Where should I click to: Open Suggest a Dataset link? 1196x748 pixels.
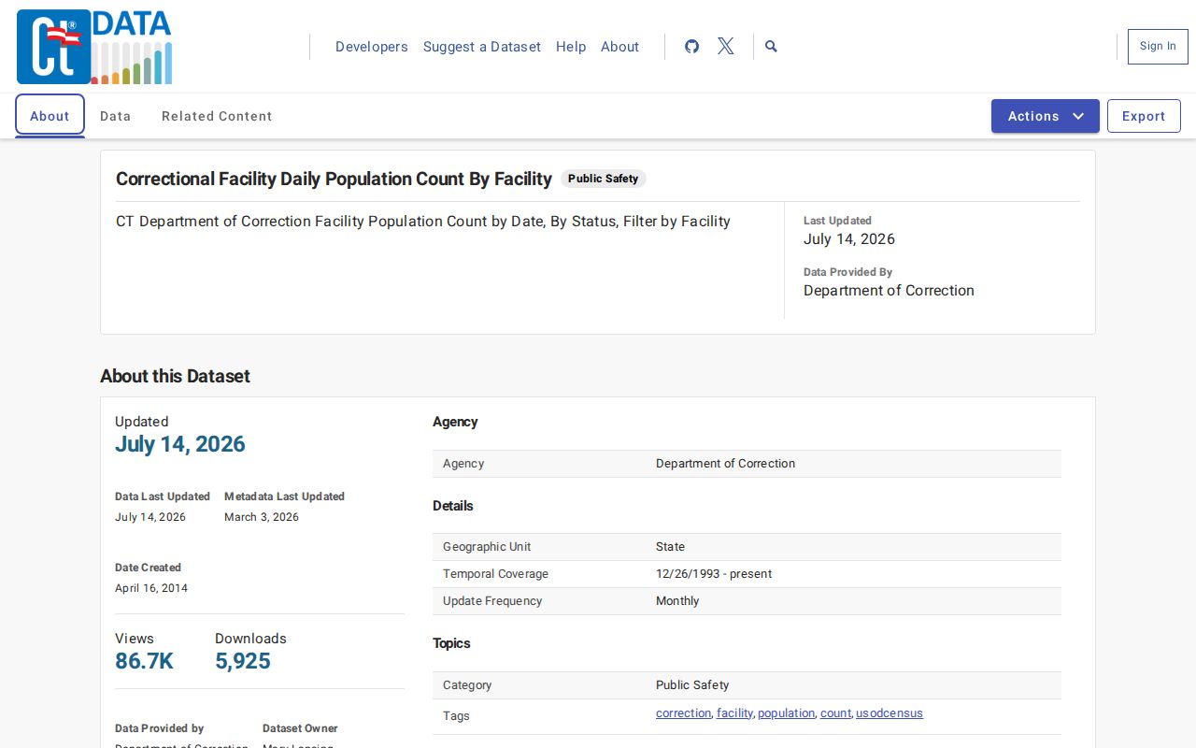(x=482, y=47)
